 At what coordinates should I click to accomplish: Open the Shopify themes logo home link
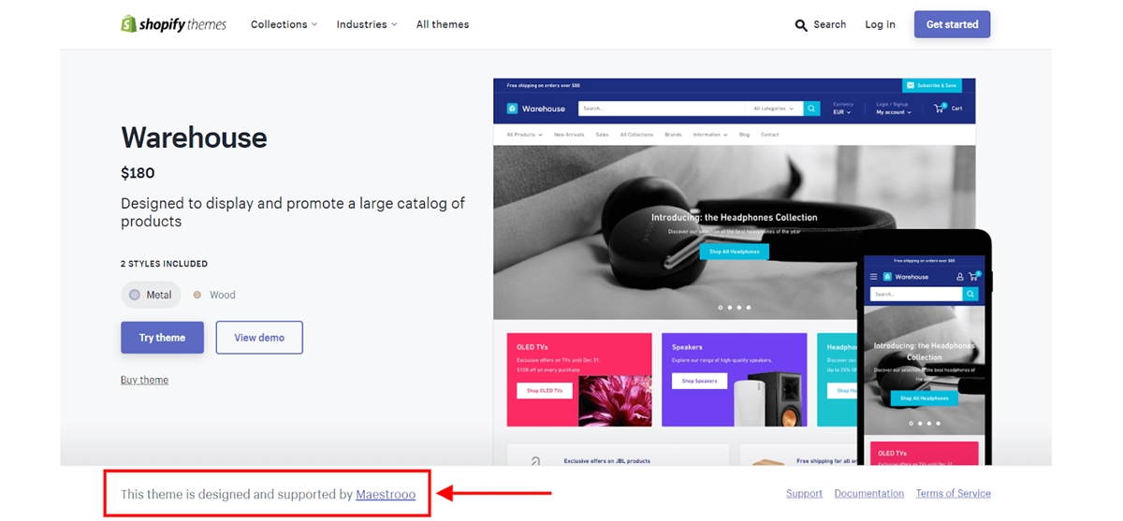174,24
